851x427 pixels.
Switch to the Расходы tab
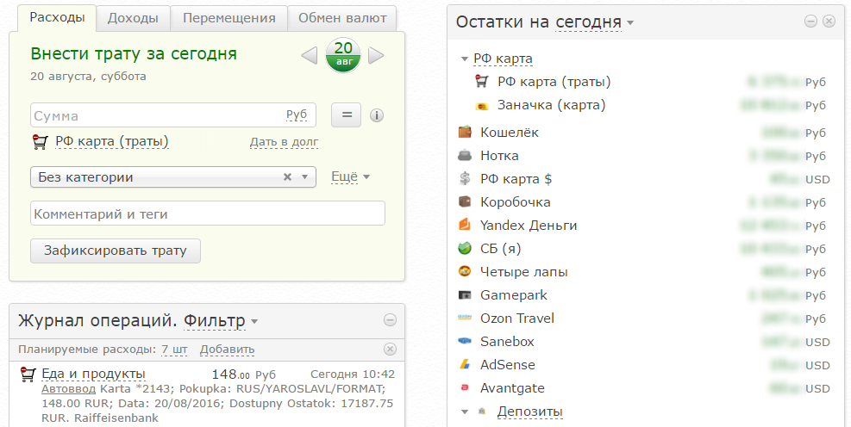coord(57,18)
